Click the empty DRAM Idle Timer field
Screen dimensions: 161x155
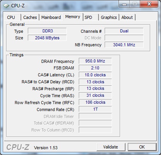click(95, 116)
